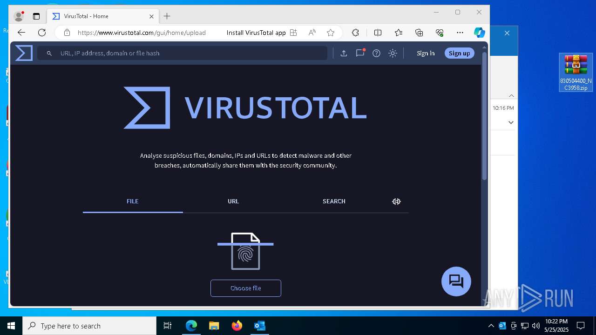This screenshot has width=596, height=335.
Task: Open the Edge profile avatar icon
Action: click(19, 16)
